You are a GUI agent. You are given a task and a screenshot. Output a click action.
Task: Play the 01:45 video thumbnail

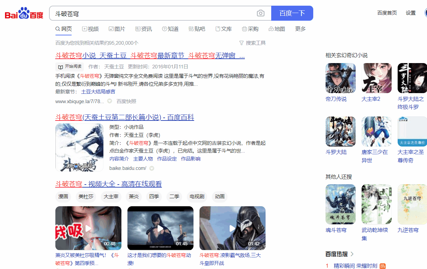(160, 228)
